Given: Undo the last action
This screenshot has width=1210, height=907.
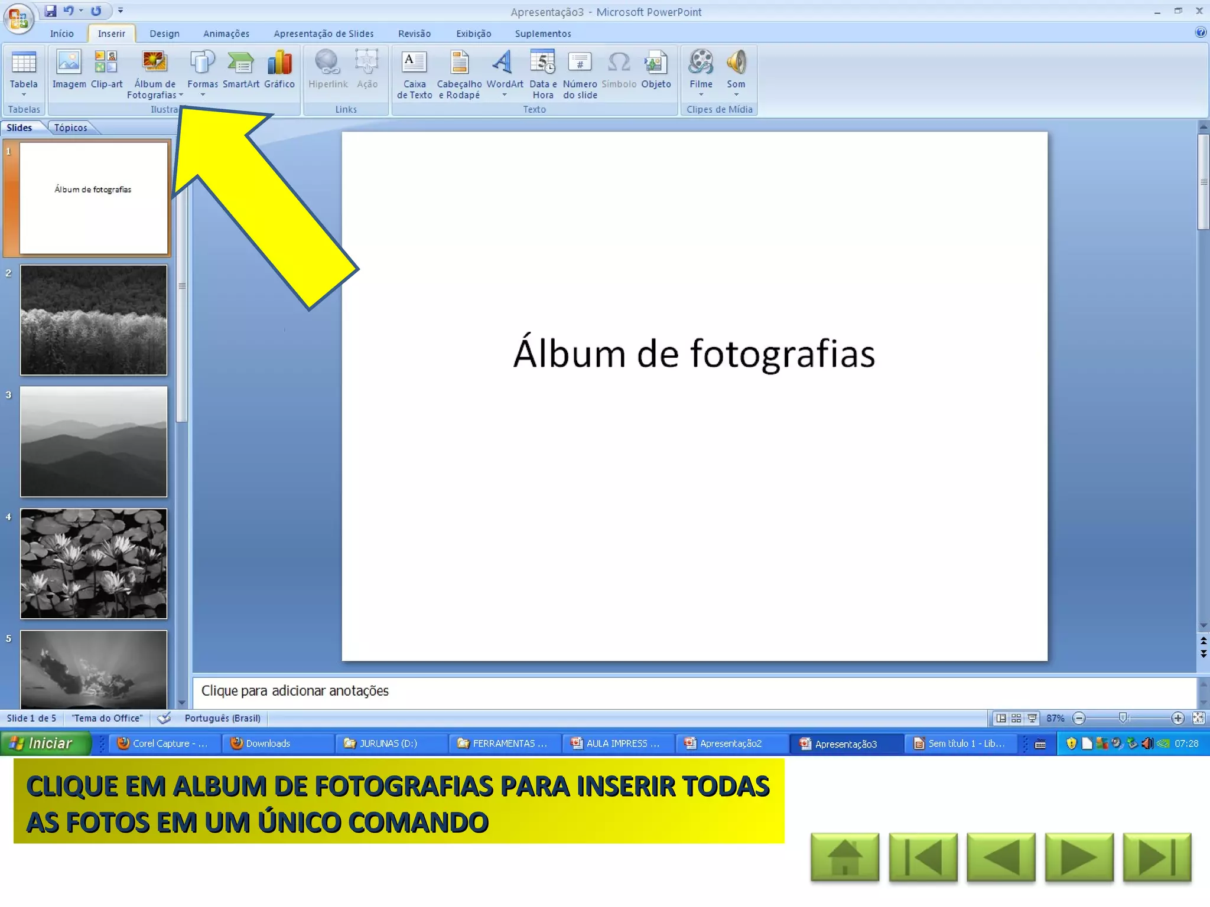Looking at the screenshot, I should pos(69,11).
